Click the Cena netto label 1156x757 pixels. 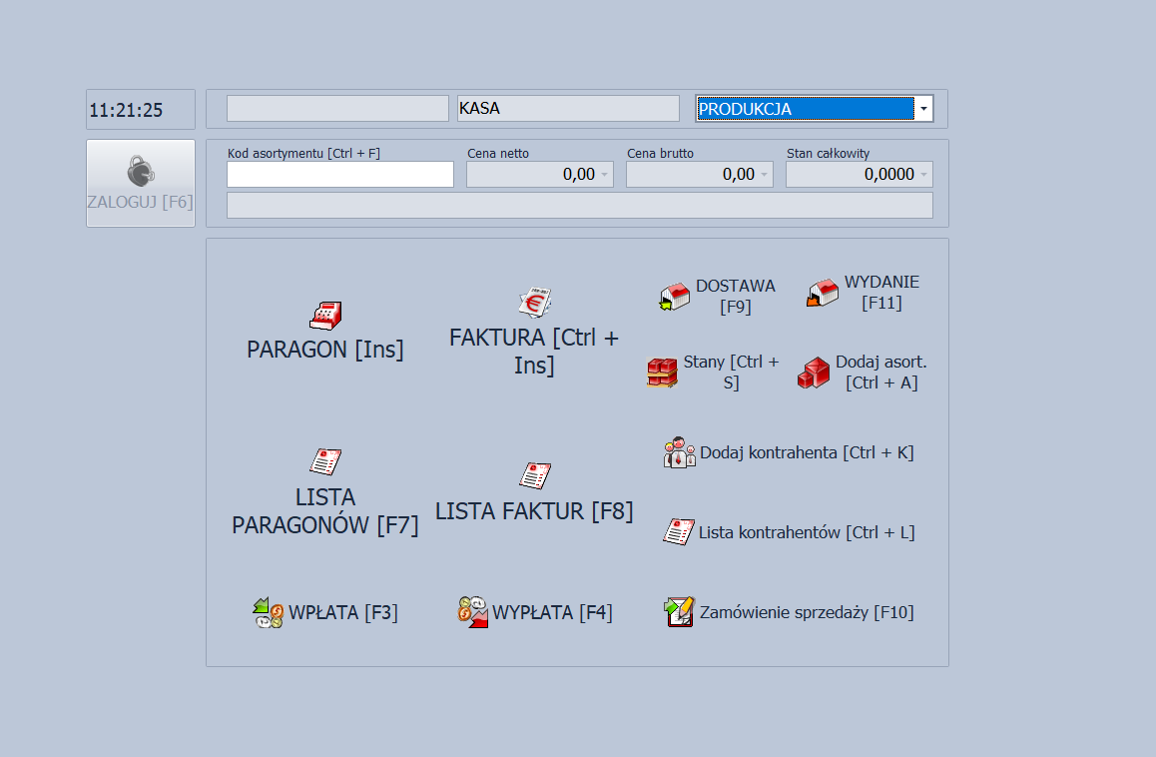[498, 154]
